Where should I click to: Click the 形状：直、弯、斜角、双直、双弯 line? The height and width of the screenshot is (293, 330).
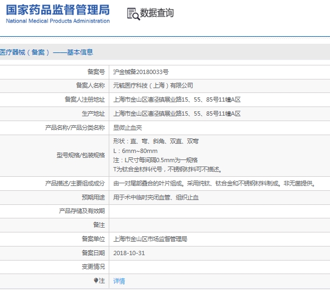tap(156, 141)
